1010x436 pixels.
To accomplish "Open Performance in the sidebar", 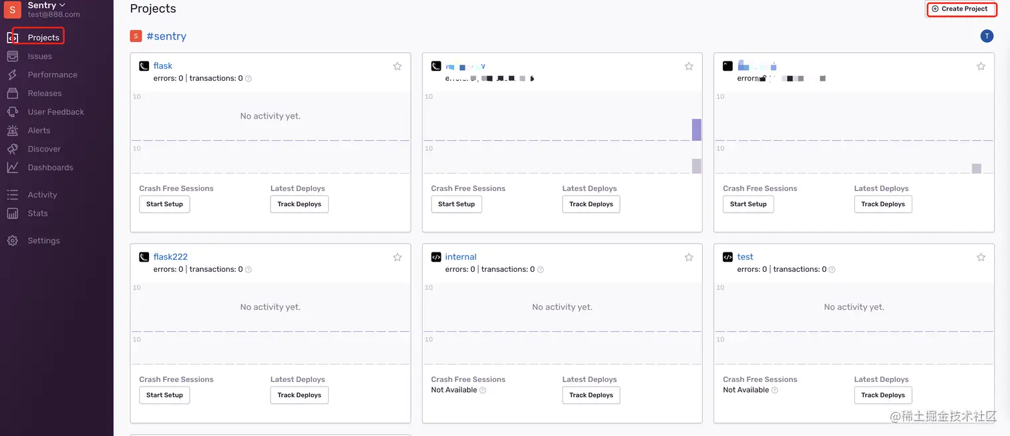I will (52, 75).
